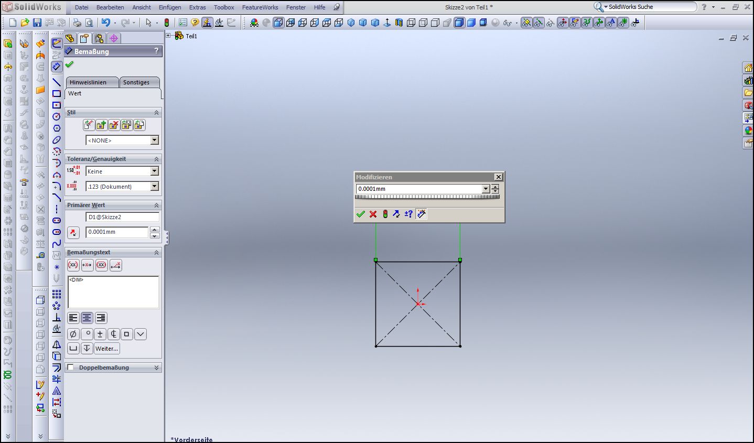Click the Weiter... symbols button
This screenshot has height=443, width=754.
tap(106, 349)
